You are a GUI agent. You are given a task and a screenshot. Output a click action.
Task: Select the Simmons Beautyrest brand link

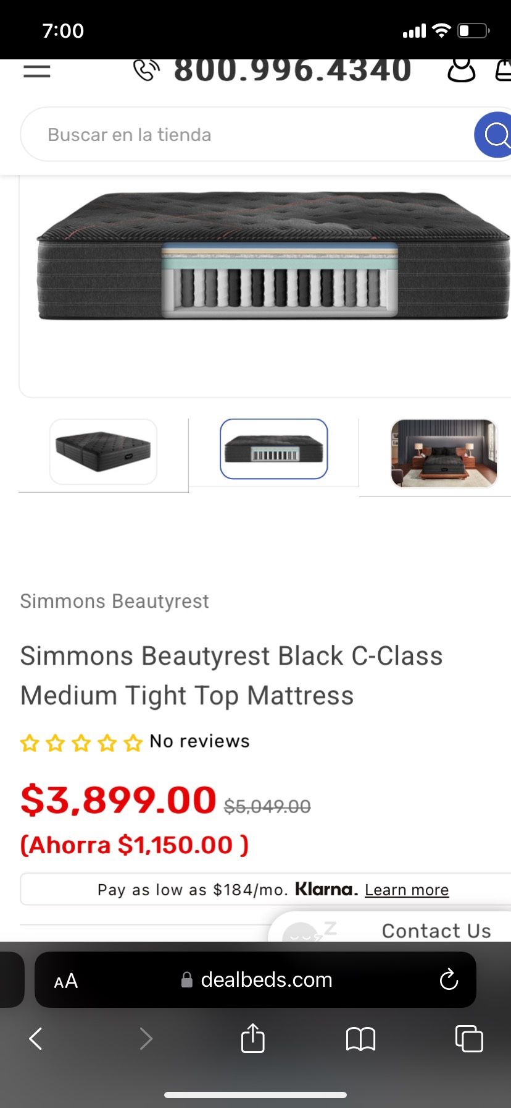click(x=114, y=600)
